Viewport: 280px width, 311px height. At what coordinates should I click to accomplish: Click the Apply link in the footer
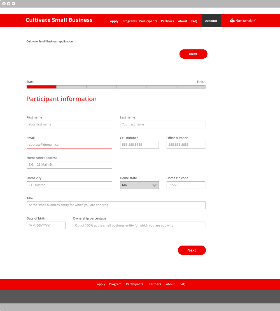101,284
